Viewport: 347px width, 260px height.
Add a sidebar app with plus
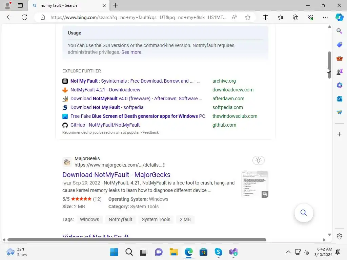[x=339, y=134]
